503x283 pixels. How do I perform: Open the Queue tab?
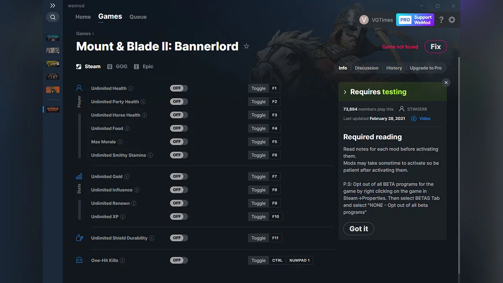[138, 17]
